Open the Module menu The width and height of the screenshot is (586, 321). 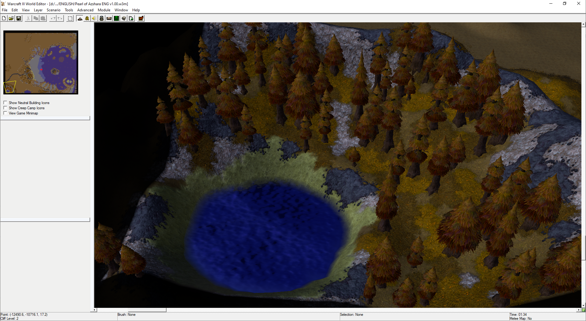tap(104, 10)
